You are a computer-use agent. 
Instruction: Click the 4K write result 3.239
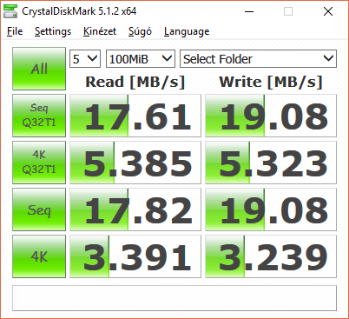271,256
